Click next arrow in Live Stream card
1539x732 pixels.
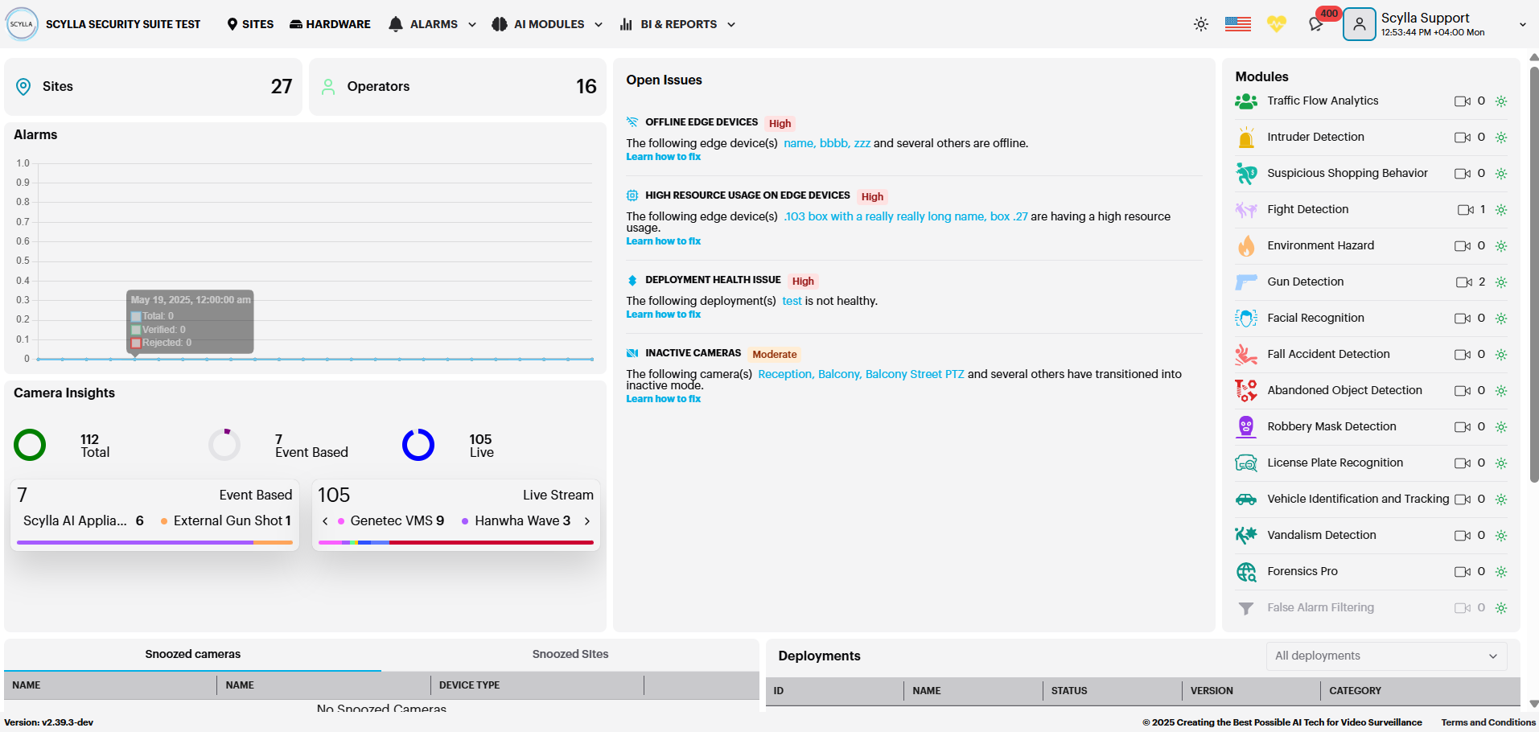click(587, 521)
